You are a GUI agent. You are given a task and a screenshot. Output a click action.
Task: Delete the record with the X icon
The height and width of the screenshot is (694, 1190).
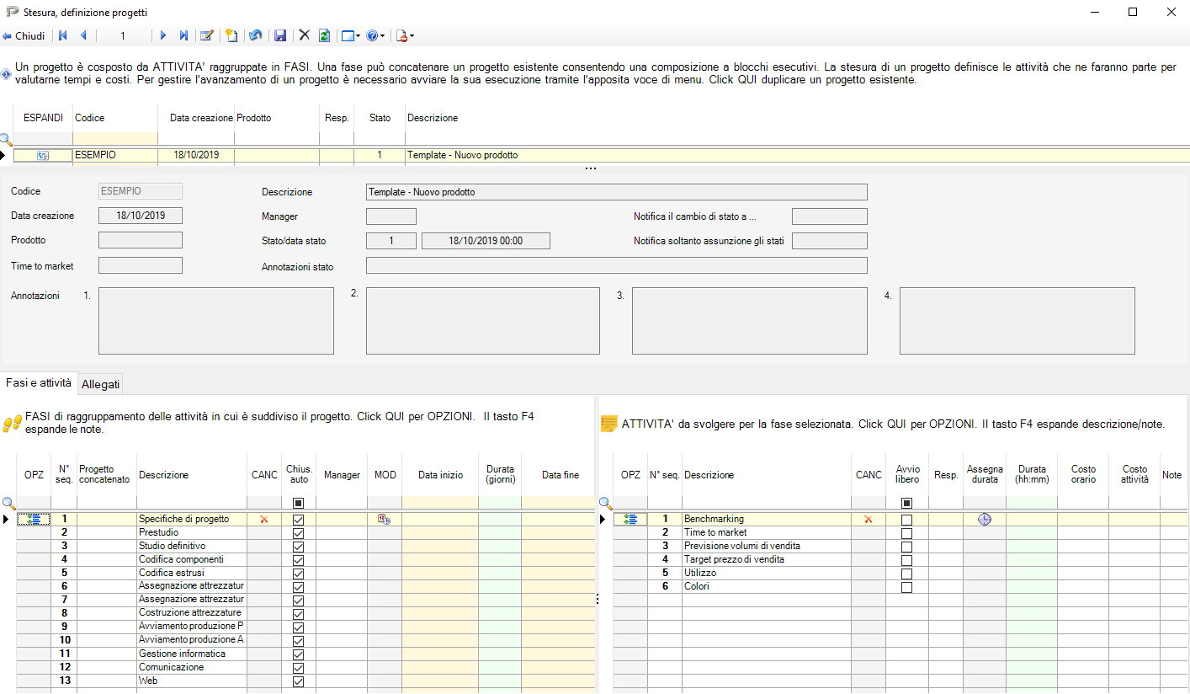tap(305, 35)
